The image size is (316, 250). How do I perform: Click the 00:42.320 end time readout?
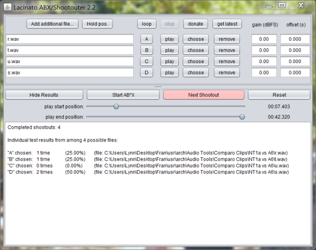coord(279,117)
